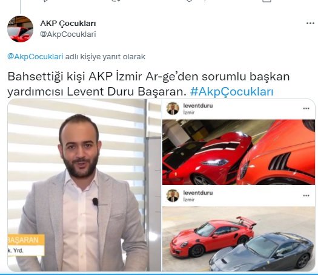Click the leventduru username on top post

[198, 106]
